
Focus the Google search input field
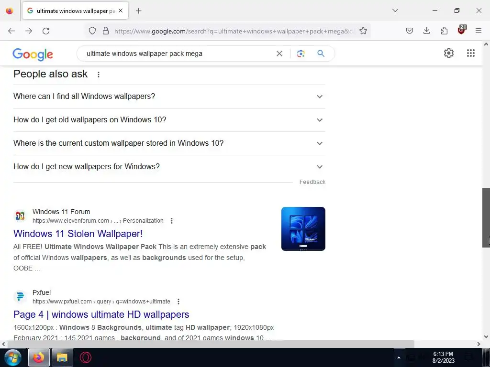click(180, 54)
